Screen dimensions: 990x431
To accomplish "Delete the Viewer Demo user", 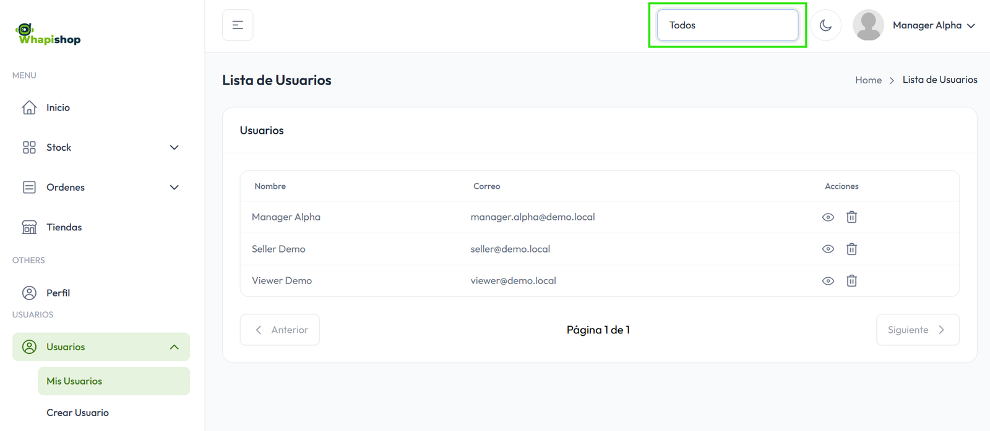I will click(851, 281).
